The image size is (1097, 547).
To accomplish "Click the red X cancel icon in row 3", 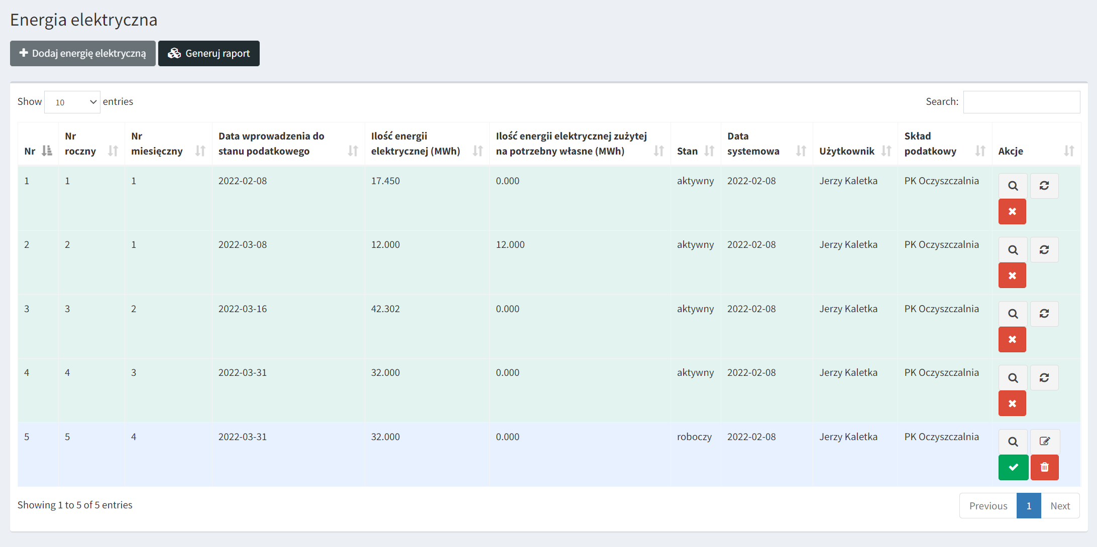I will click(x=1012, y=340).
